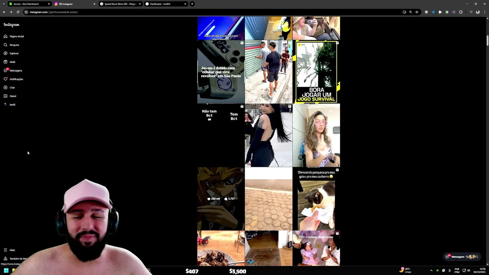Screen dimensions: 489x275
Task: Open the 'Não tem Bct / Tem Bct' post
Action: tap(221, 135)
